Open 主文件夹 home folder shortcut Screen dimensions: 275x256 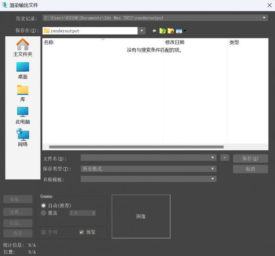[23, 48]
